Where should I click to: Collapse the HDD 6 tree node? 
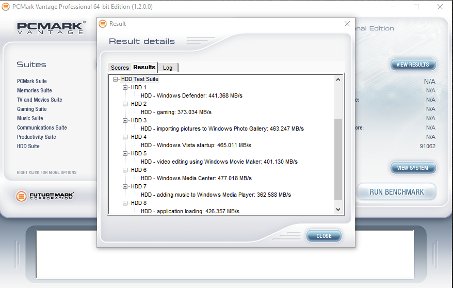point(125,170)
